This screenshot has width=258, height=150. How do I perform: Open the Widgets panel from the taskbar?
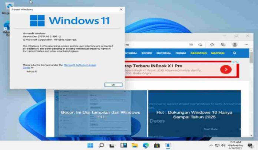click(123, 145)
